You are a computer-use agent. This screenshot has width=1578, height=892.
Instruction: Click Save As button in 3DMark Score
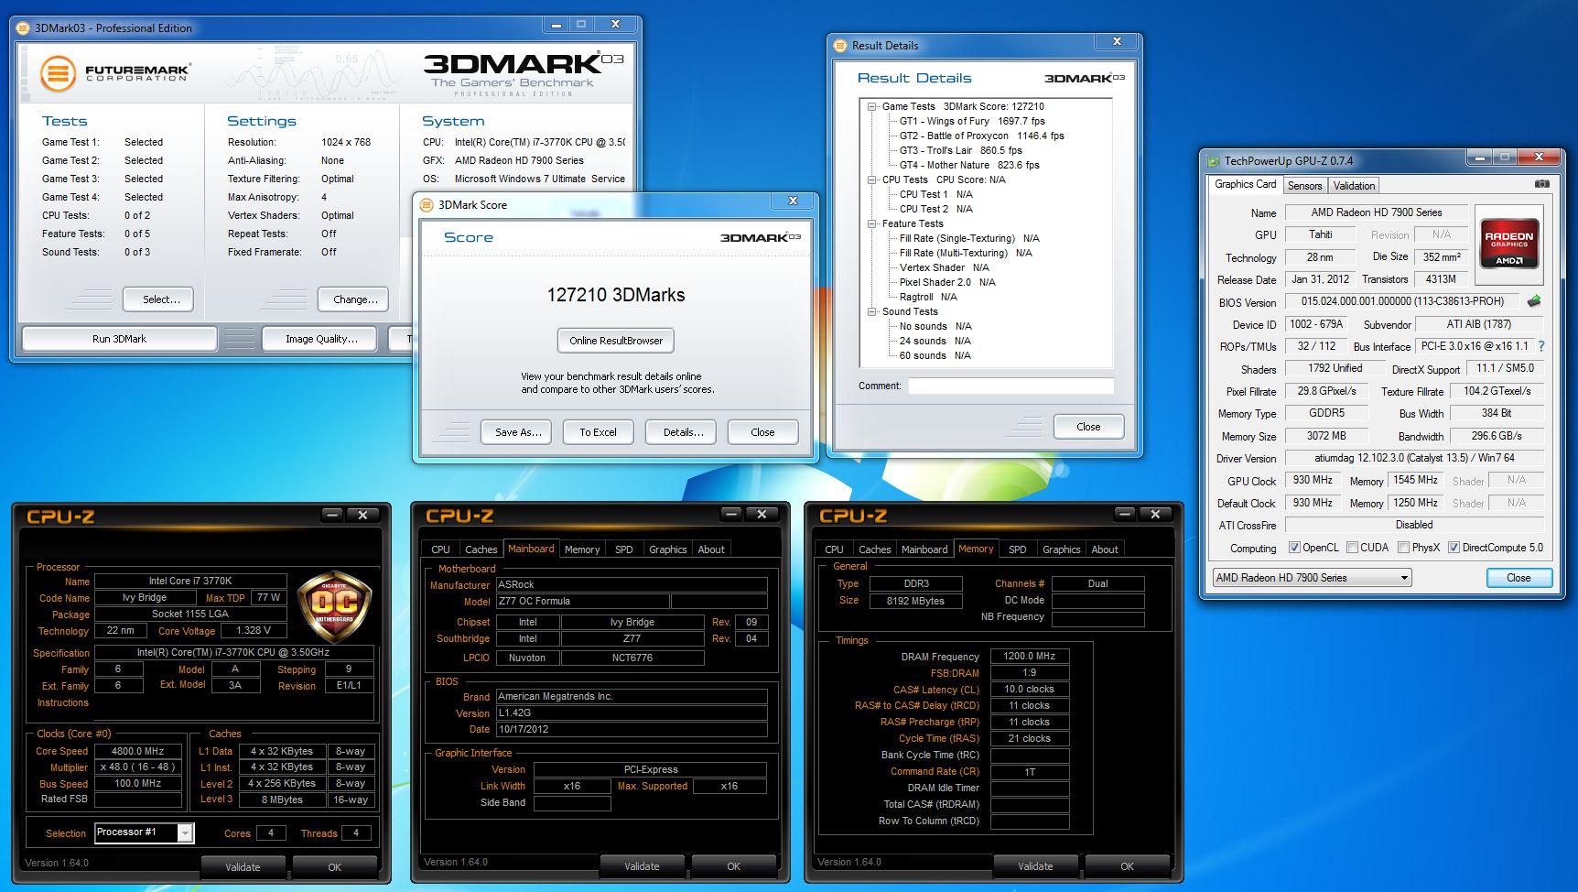(518, 432)
